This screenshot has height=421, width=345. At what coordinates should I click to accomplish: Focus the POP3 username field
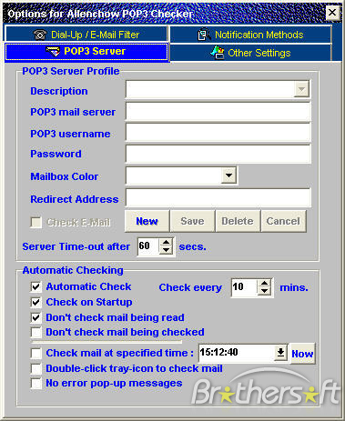click(218, 133)
